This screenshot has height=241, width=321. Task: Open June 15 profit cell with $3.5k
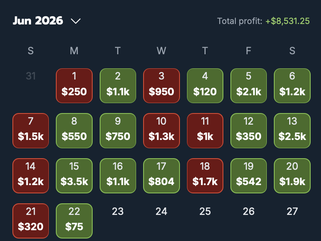click(x=74, y=176)
